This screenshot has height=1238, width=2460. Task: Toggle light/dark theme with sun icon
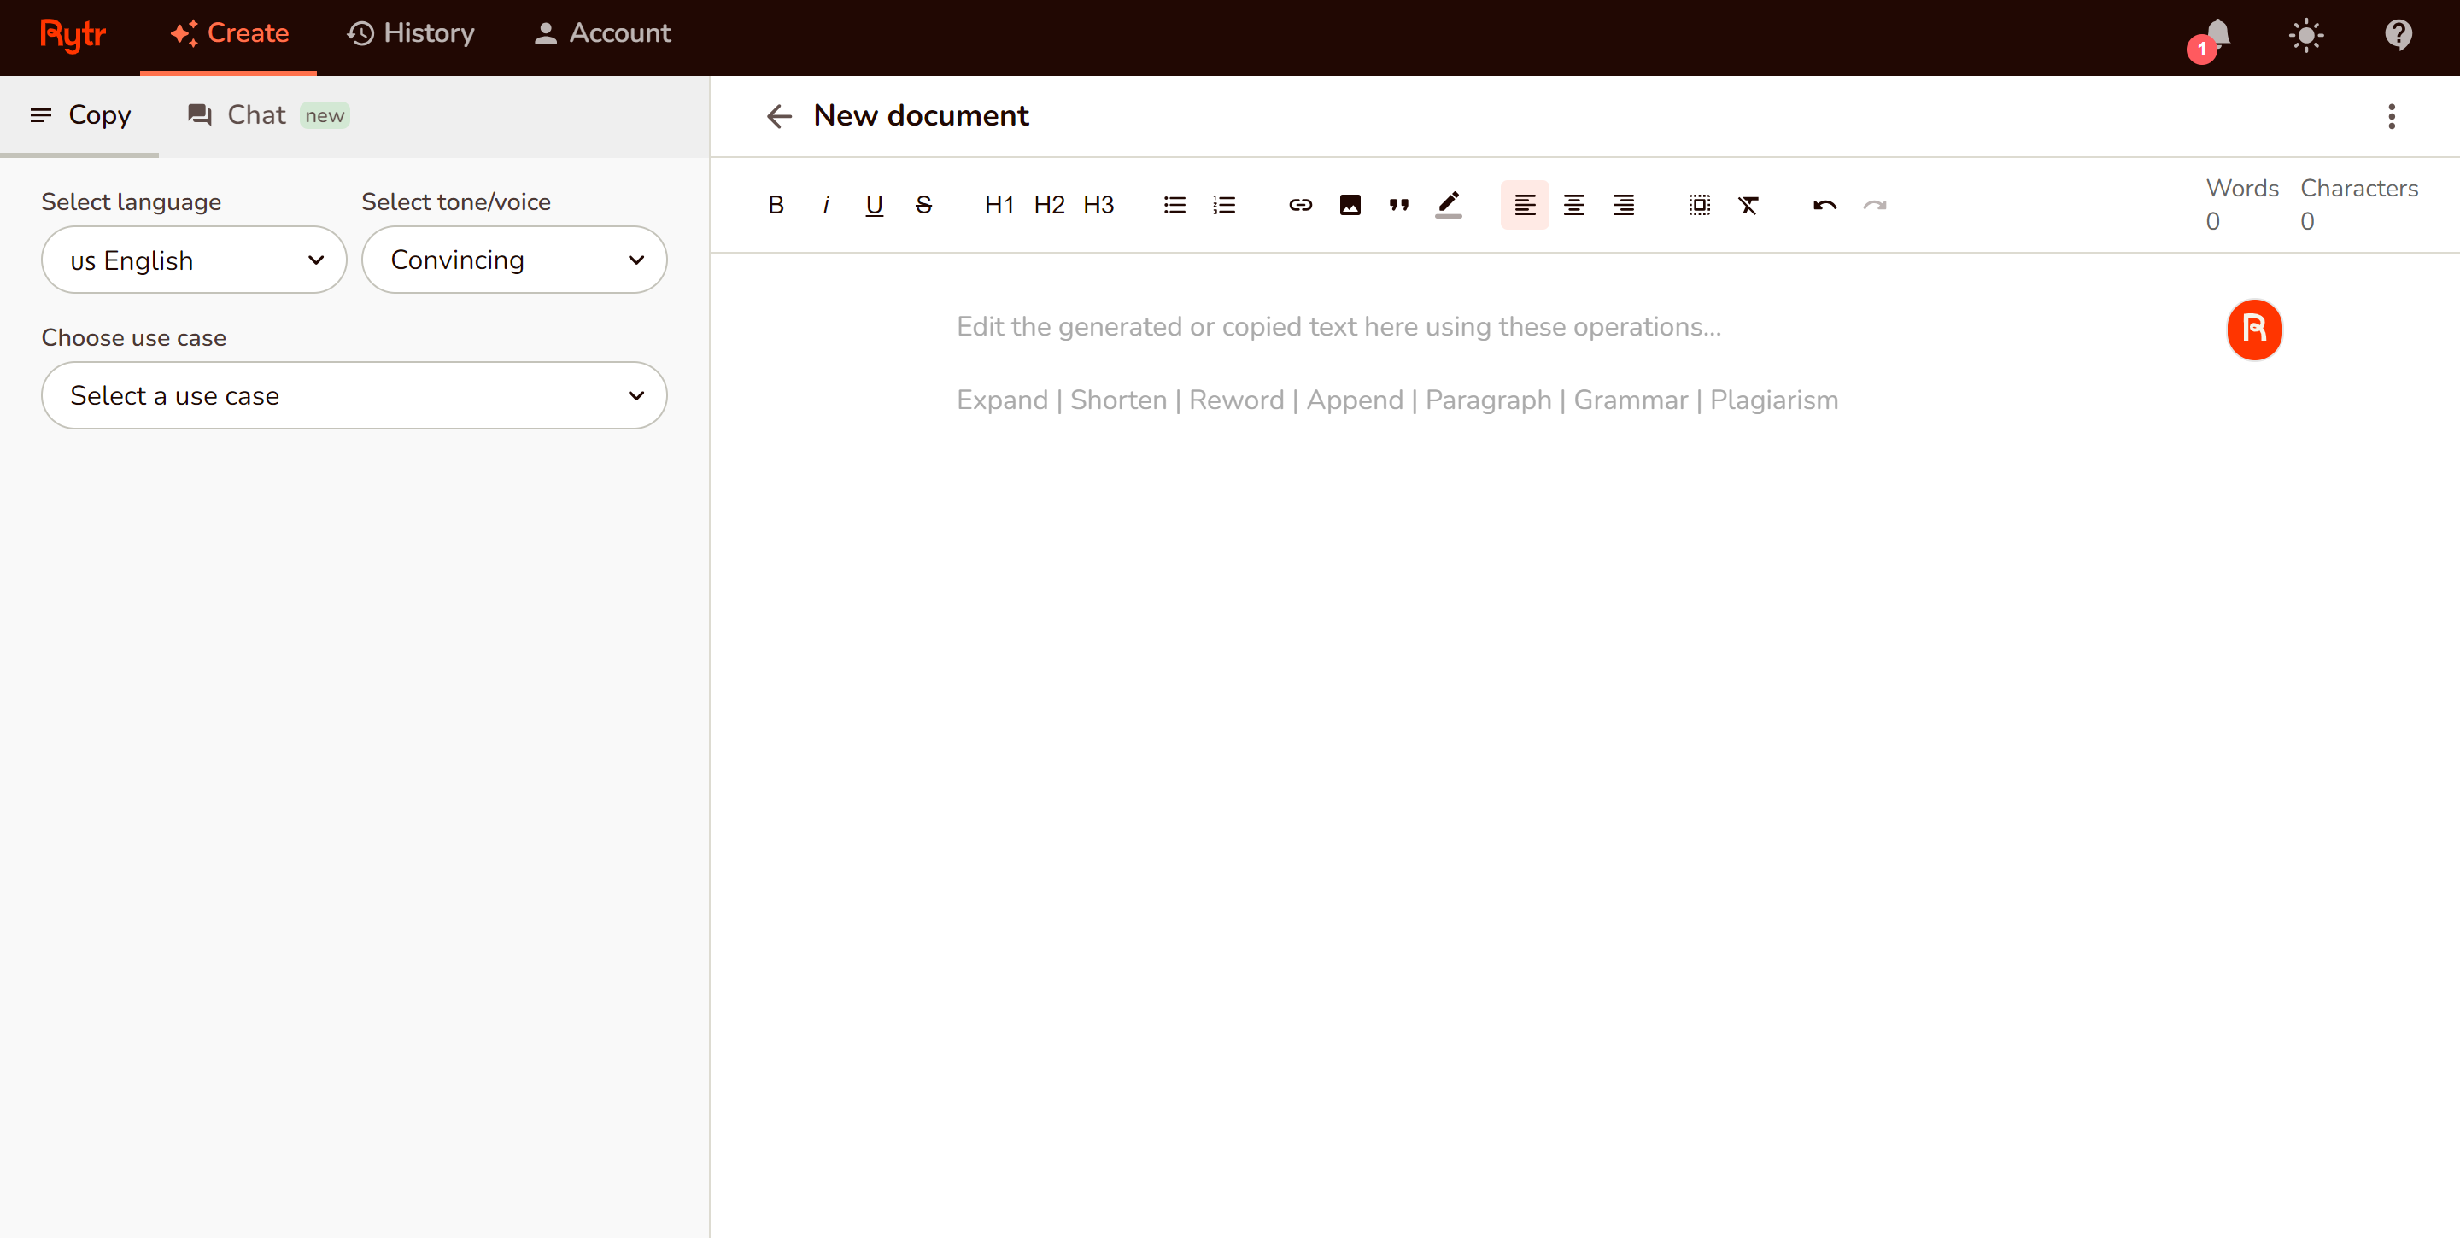pyautogui.click(x=2305, y=35)
